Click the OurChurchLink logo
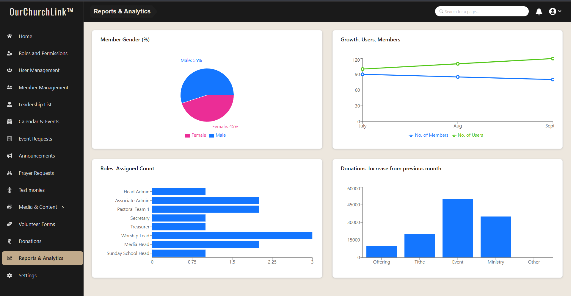The image size is (571, 296). [41, 12]
